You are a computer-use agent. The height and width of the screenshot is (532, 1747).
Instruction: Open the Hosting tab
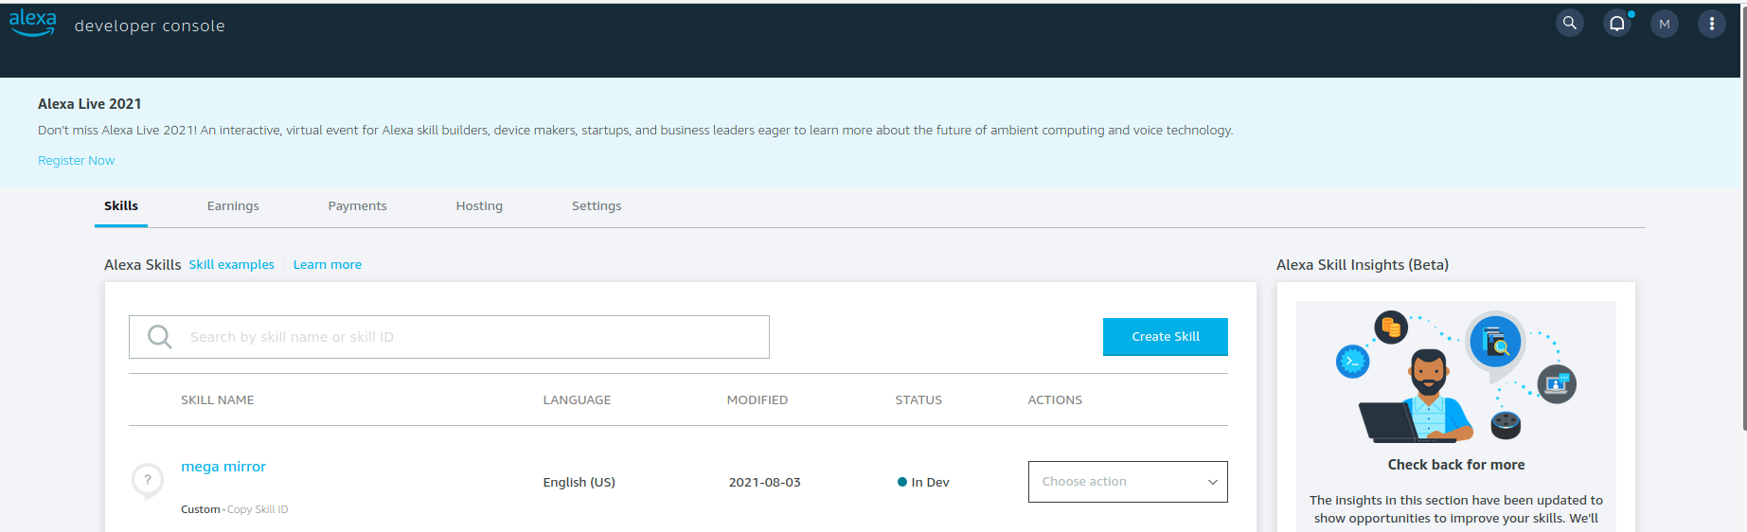(479, 205)
